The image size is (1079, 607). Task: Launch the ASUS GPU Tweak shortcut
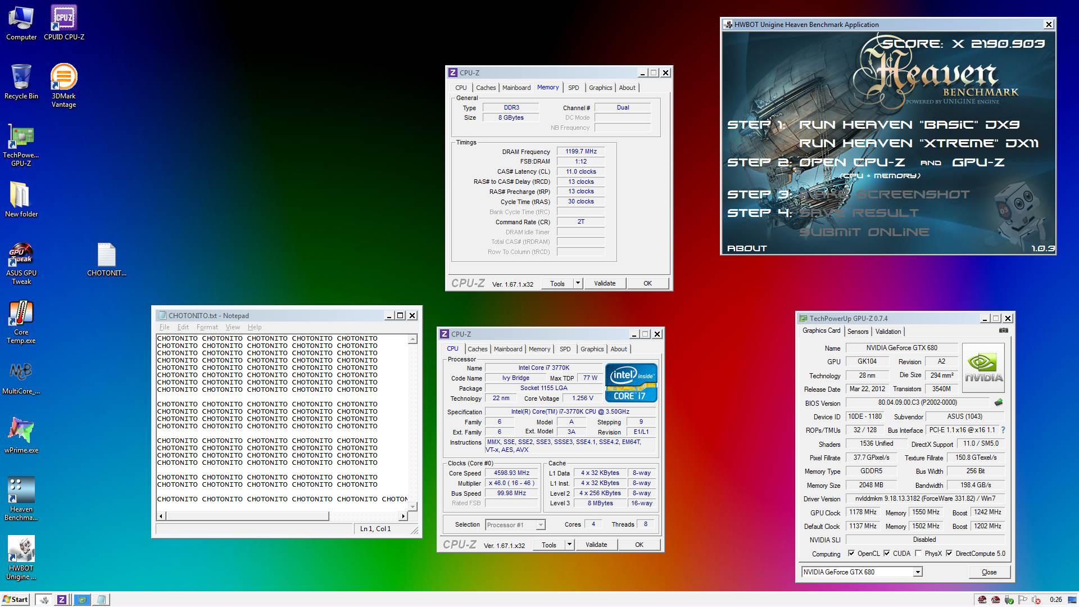(x=21, y=264)
